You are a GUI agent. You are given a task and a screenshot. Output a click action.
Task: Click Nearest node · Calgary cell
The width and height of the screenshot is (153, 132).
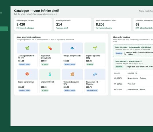[136, 78]
